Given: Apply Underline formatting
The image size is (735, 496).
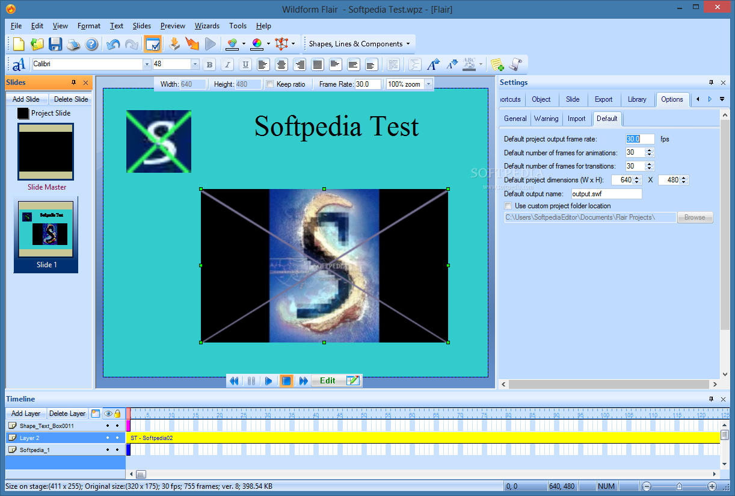Looking at the screenshot, I should click(x=245, y=64).
